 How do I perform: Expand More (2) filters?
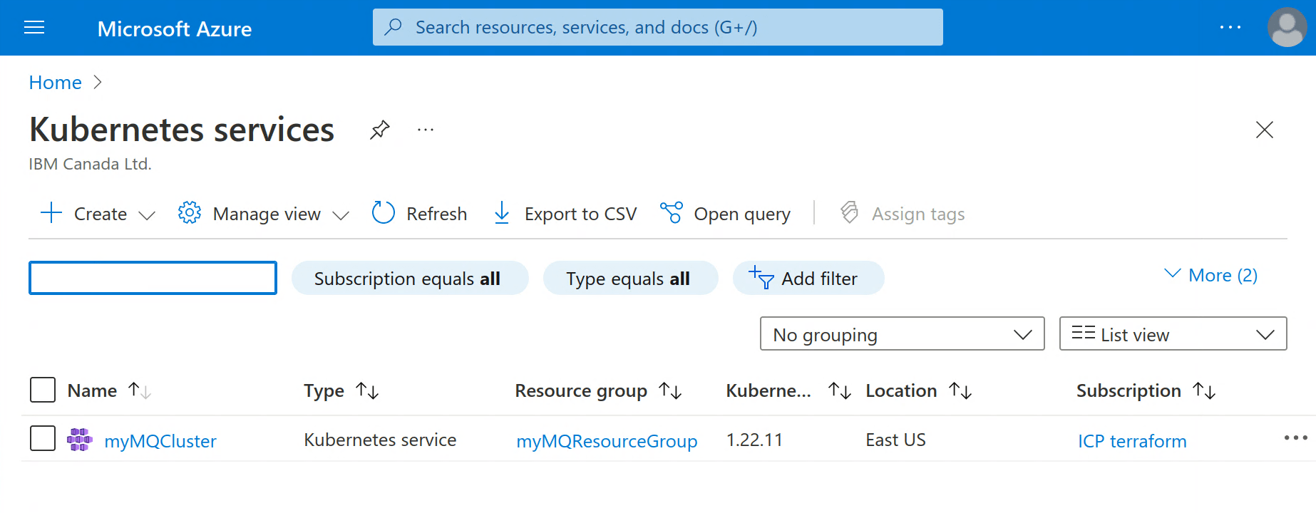1210,275
